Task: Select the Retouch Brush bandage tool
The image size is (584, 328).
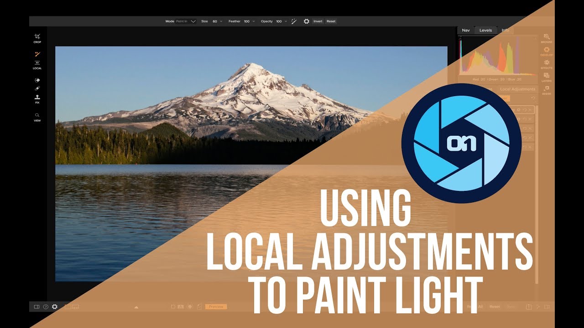Action: tap(37, 88)
